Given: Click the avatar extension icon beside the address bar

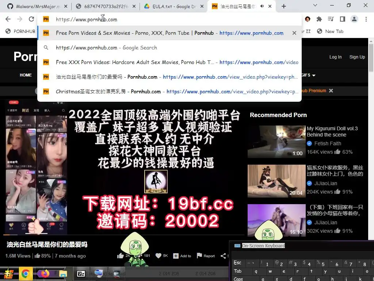Looking at the screenshot, I should (308, 19).
